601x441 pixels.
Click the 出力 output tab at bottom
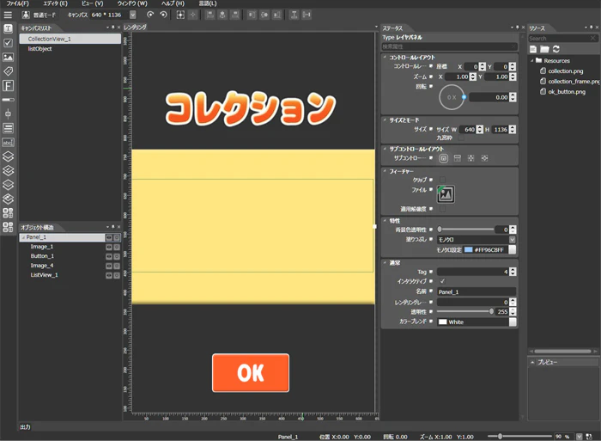point(25,426)
